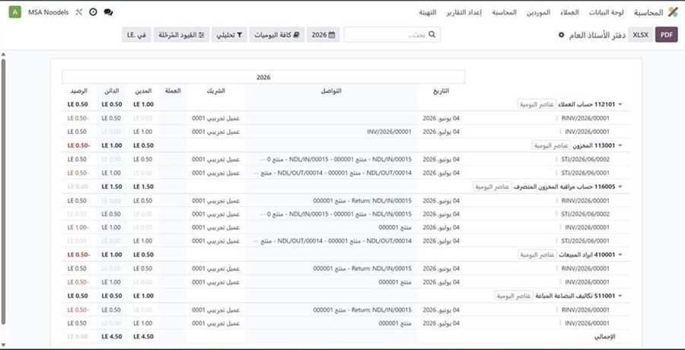Open STJ/2026/06/0002 line under account 116005
685x350 pixels.
coord(585,214)
